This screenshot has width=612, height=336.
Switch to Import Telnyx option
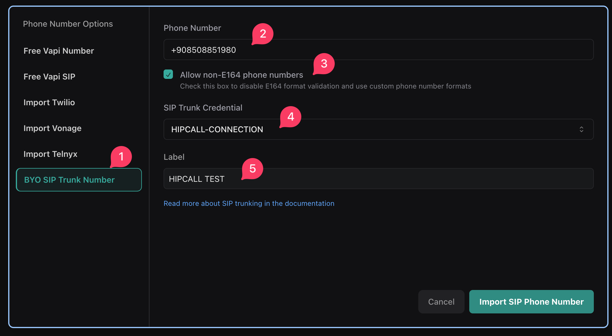coord(50,154)
